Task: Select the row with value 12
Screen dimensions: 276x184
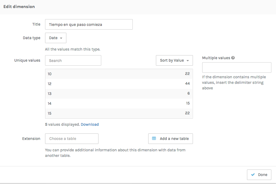Action: (x=119, y=84)
